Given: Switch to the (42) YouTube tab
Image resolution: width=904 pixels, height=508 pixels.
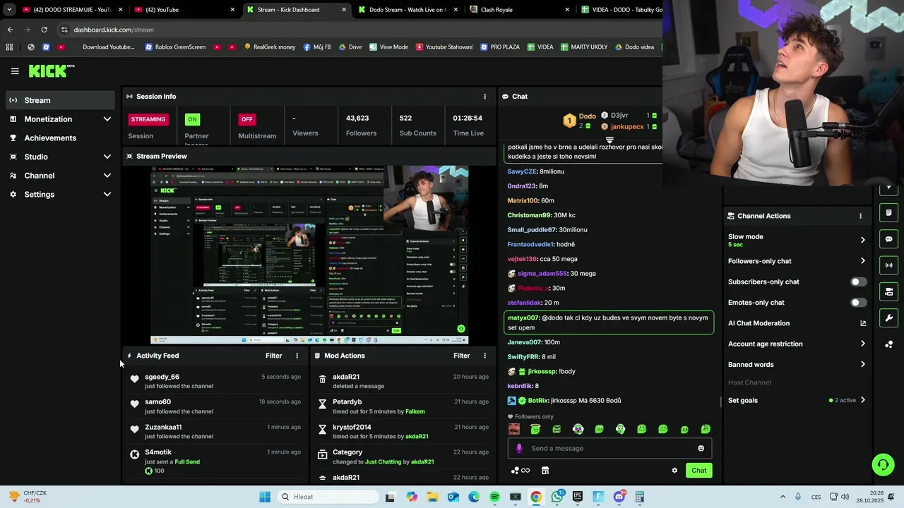Looking at the screenshot, I should 184,10.
